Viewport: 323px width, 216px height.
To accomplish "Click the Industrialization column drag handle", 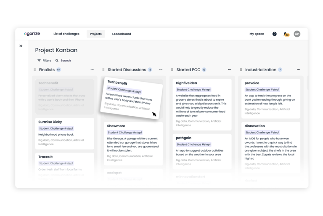I will click(x=241, y=70).
